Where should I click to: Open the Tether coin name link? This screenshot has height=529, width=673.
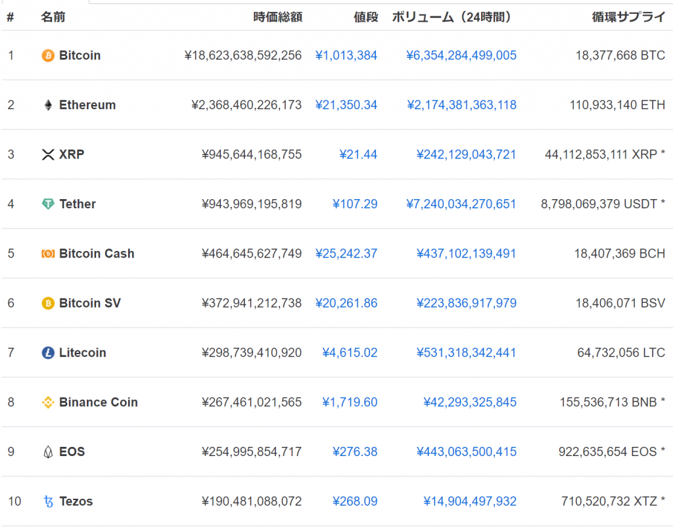78,204
